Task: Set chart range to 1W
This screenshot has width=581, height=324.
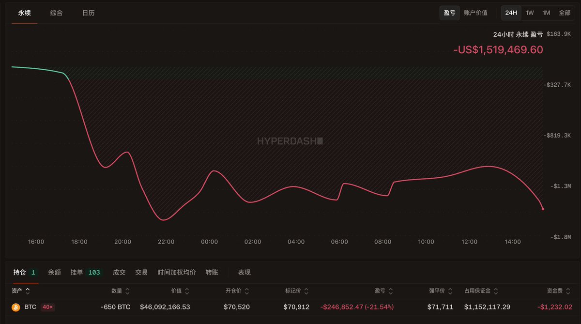Action: [x=530, y=13]
